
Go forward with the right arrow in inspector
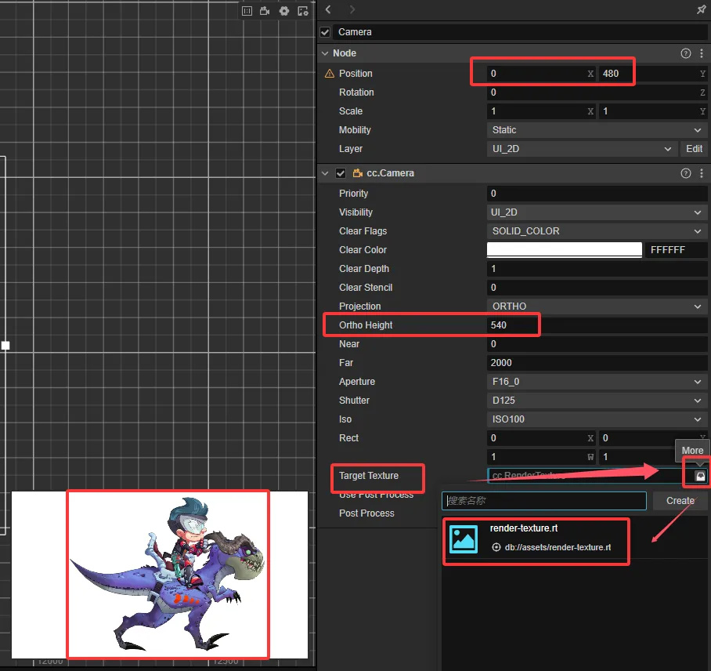[x=352, y=9]
